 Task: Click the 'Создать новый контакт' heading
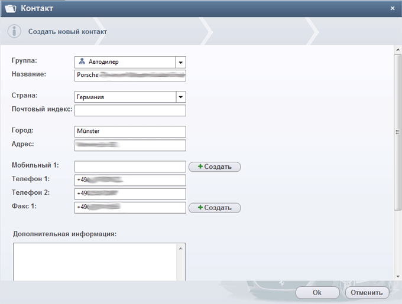click(67, 32)
